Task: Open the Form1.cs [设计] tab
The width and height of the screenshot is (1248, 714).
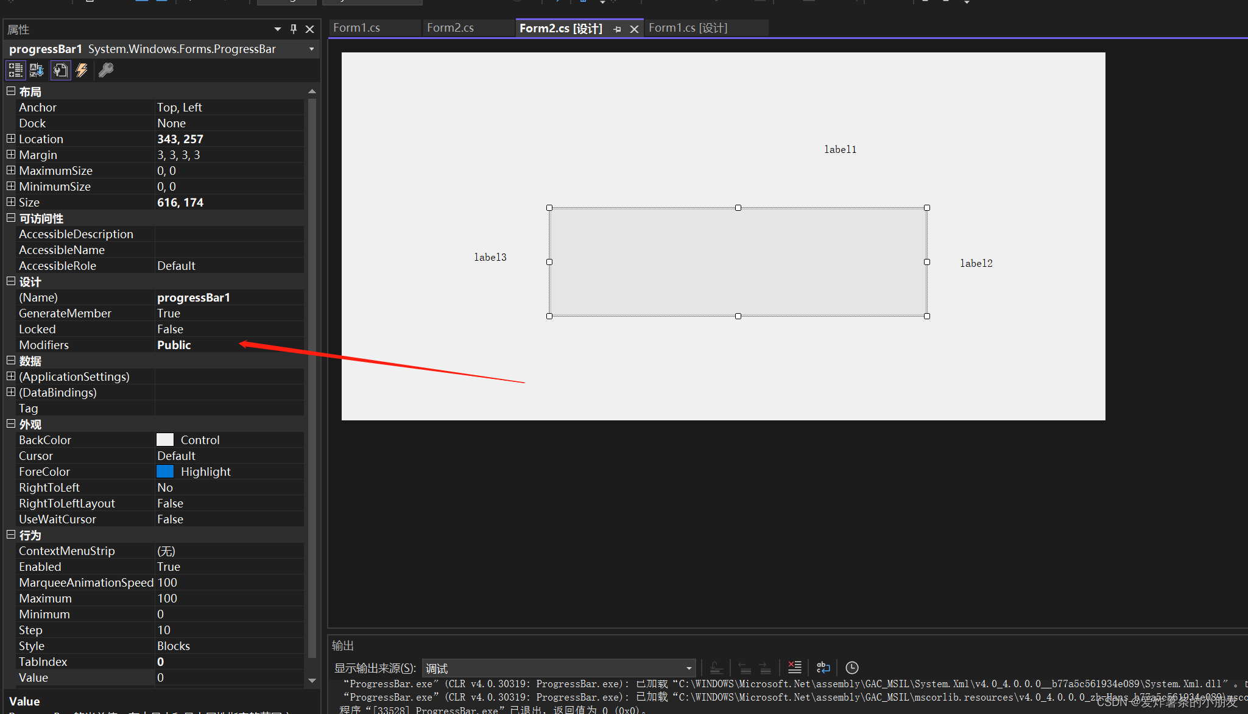Action: coord(688,28)
